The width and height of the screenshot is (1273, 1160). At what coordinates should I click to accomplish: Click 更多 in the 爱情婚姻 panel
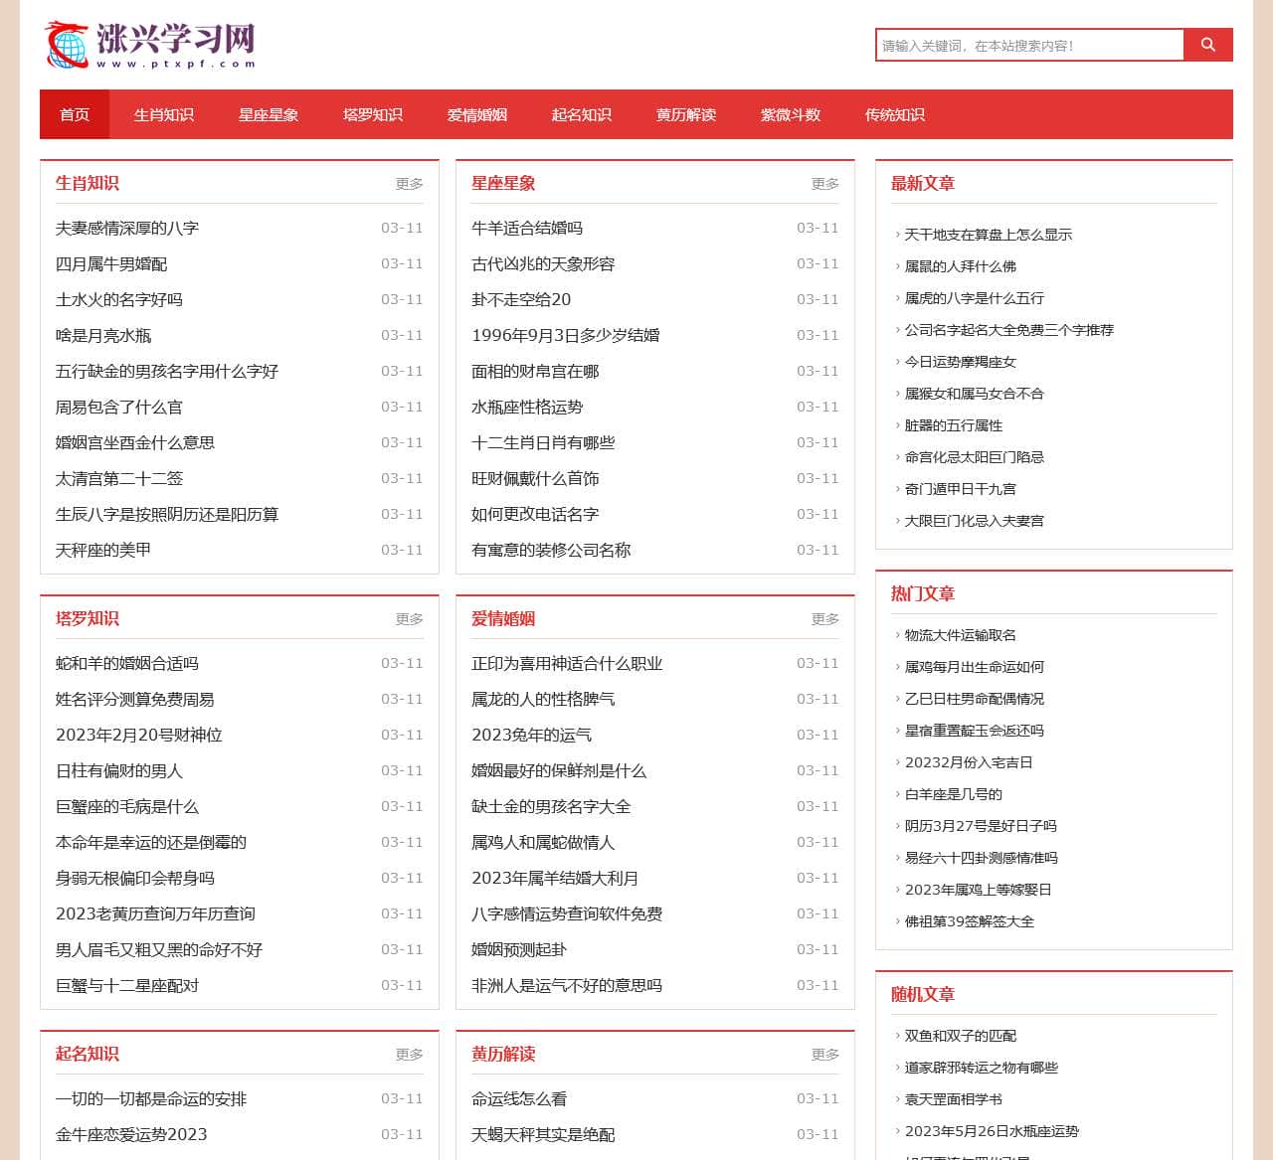point(825,619)
